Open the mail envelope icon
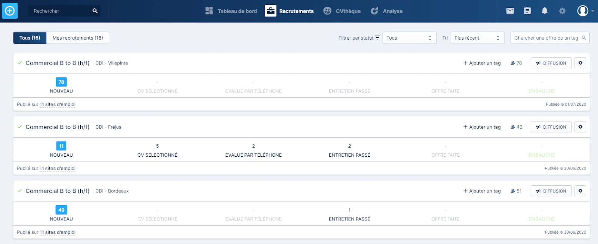The height and width of the screenshot is (244, 598). click(x=510, y=11)
